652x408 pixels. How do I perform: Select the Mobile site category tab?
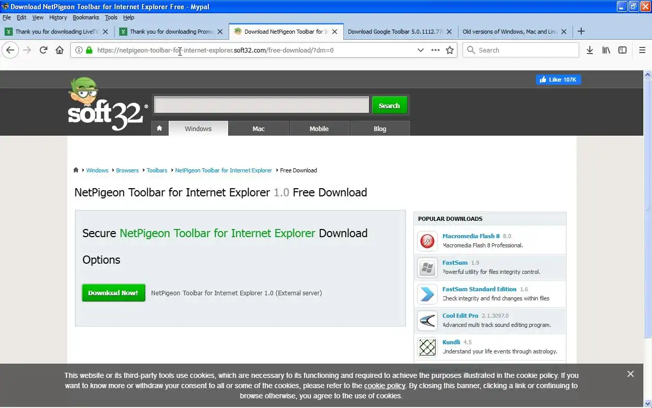click(319, 129)
